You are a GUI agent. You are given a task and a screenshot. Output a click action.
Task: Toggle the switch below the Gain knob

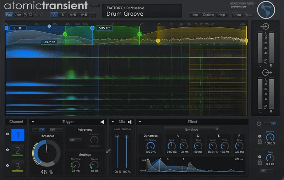click(267, 170)
